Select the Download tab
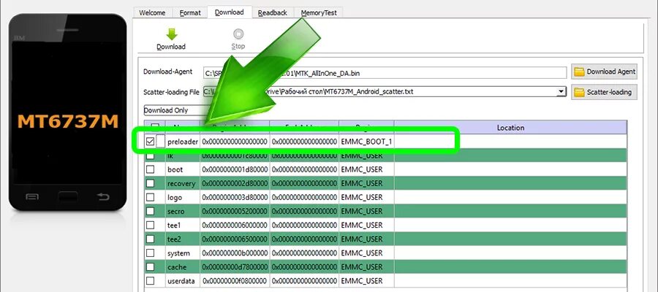Image resolution: width=658 pixels, height=292 pixels. [x=229, y=12]
